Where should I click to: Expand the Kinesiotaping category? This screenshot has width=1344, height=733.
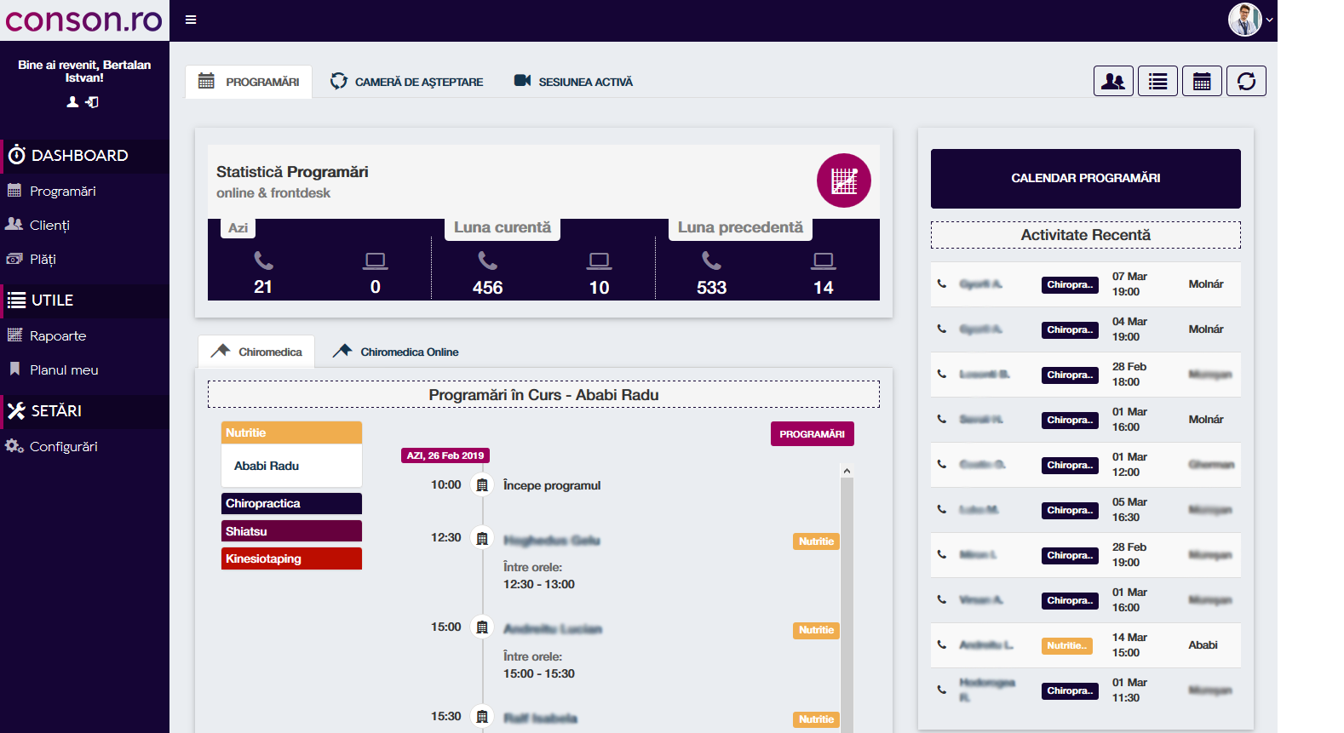291,558
